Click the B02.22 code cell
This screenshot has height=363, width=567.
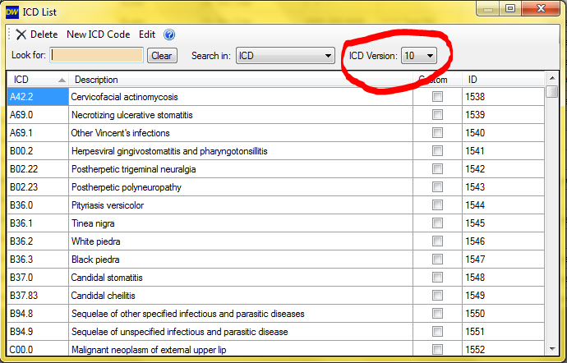(38, 169)
